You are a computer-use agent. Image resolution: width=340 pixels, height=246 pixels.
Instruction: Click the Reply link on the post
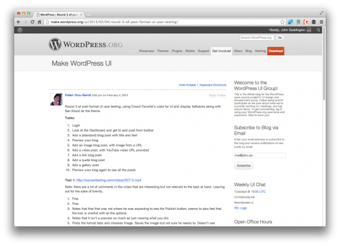[212, 95]
